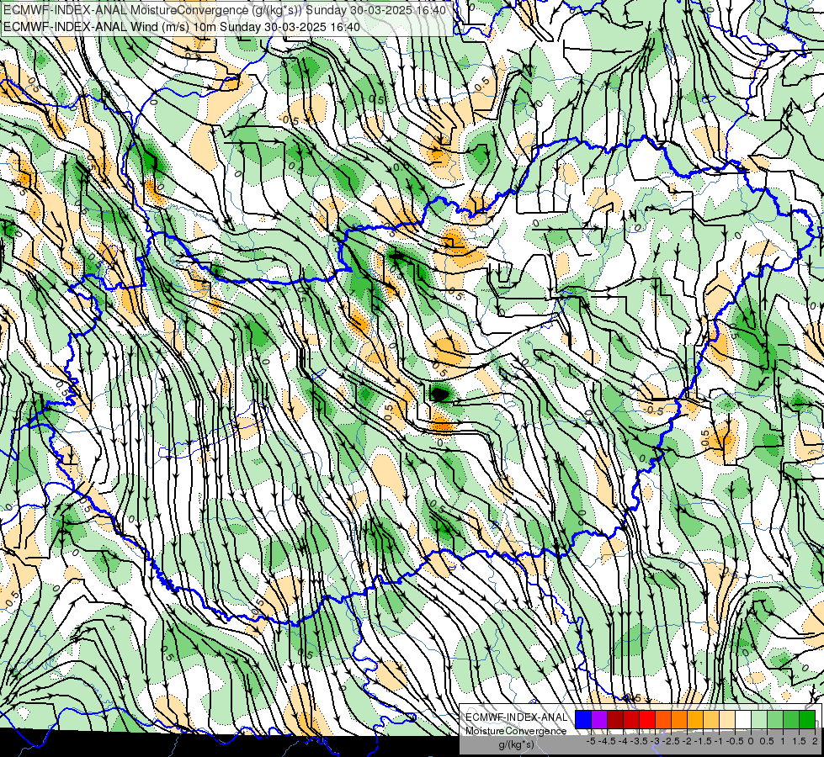Viewport: 824px width, 757px height.
Task: Click the MoistureConvergence title line at top
Action: (225, 10)
